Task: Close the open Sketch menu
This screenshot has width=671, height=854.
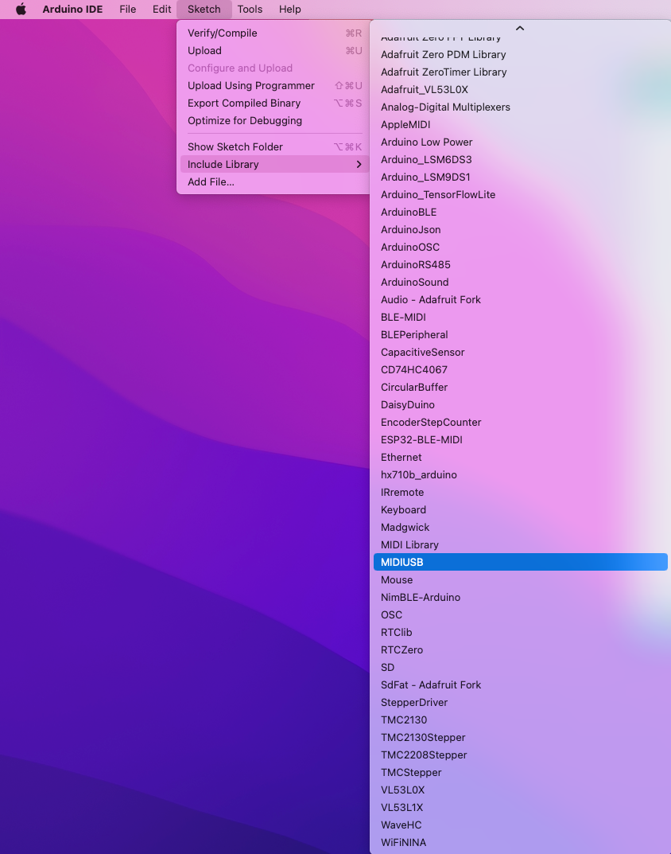Action: (204, 10)
